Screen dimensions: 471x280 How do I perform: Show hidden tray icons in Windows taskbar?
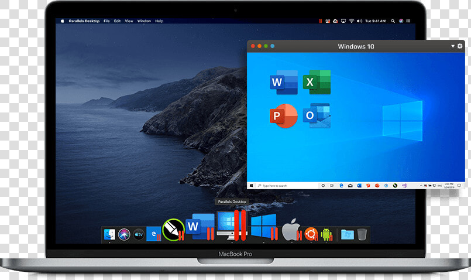421,186
